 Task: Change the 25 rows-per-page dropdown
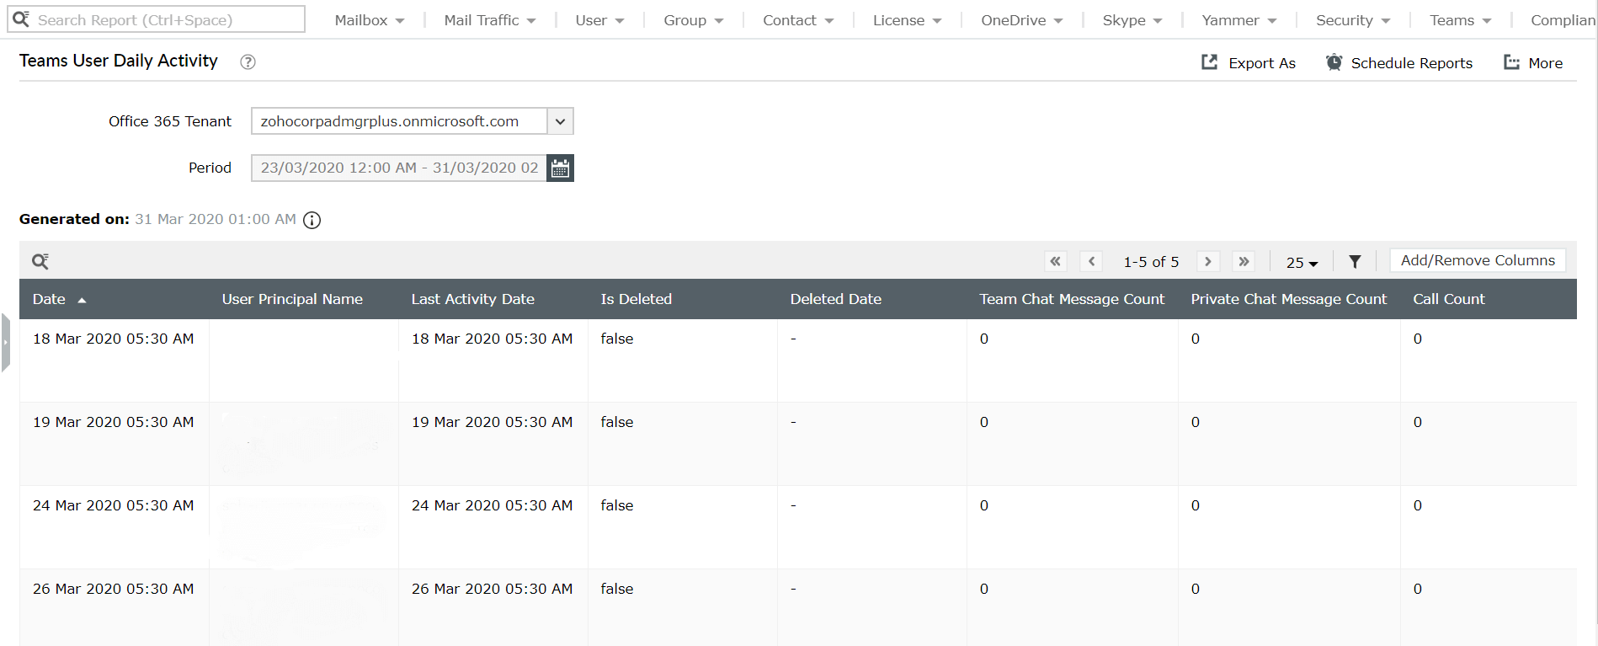point(1302,263)
